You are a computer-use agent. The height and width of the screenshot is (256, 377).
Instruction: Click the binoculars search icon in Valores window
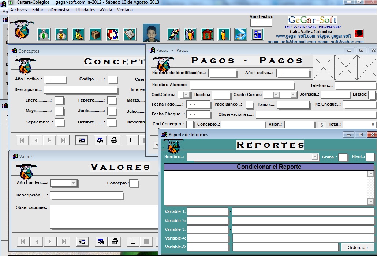[100, 241]
